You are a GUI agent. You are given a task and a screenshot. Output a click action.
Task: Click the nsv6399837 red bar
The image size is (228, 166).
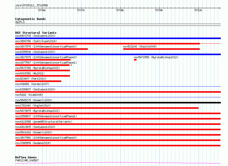click(118, 92)
